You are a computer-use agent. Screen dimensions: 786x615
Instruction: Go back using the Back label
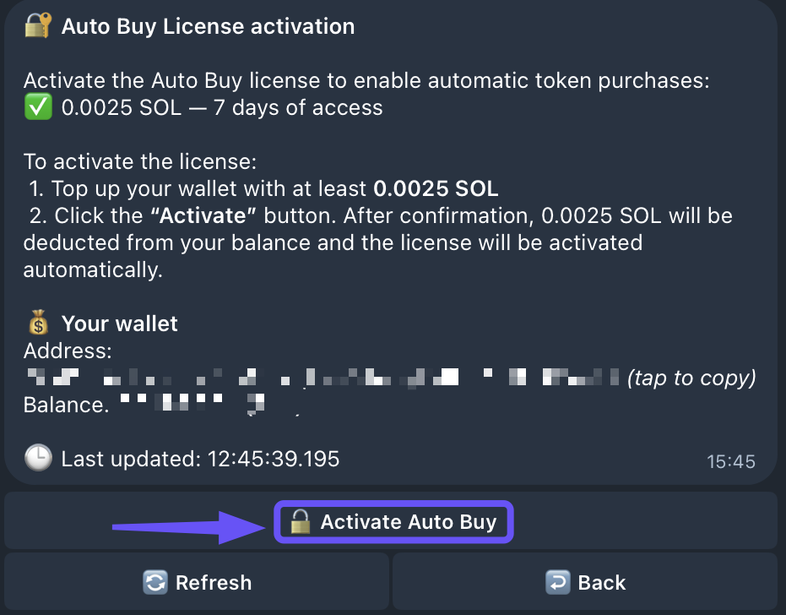point(601,582)
